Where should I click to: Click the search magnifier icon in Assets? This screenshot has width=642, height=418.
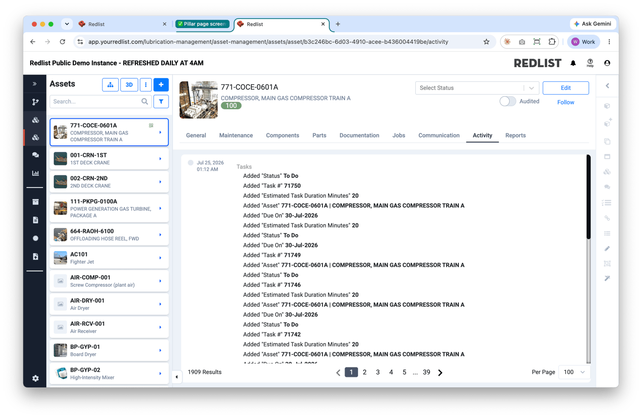click(x=145, y=101)
